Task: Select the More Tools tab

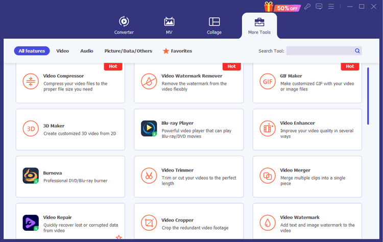Action: click(259, 26)
